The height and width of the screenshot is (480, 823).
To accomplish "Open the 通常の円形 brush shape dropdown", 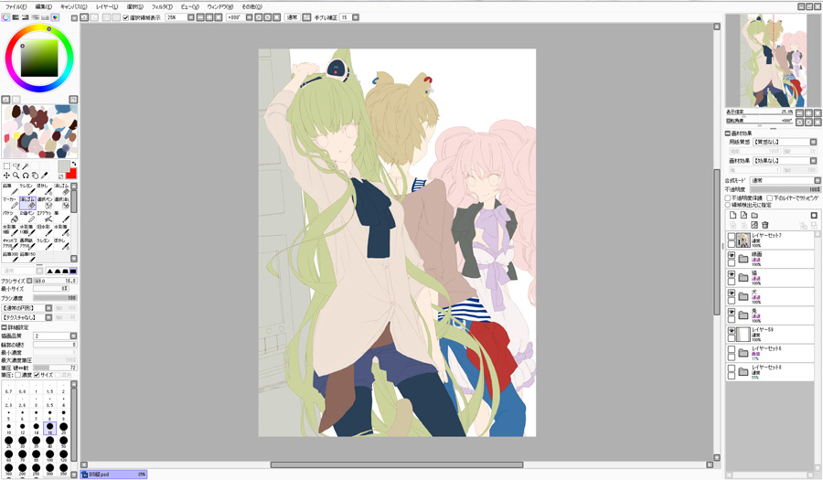I will 48,308.
